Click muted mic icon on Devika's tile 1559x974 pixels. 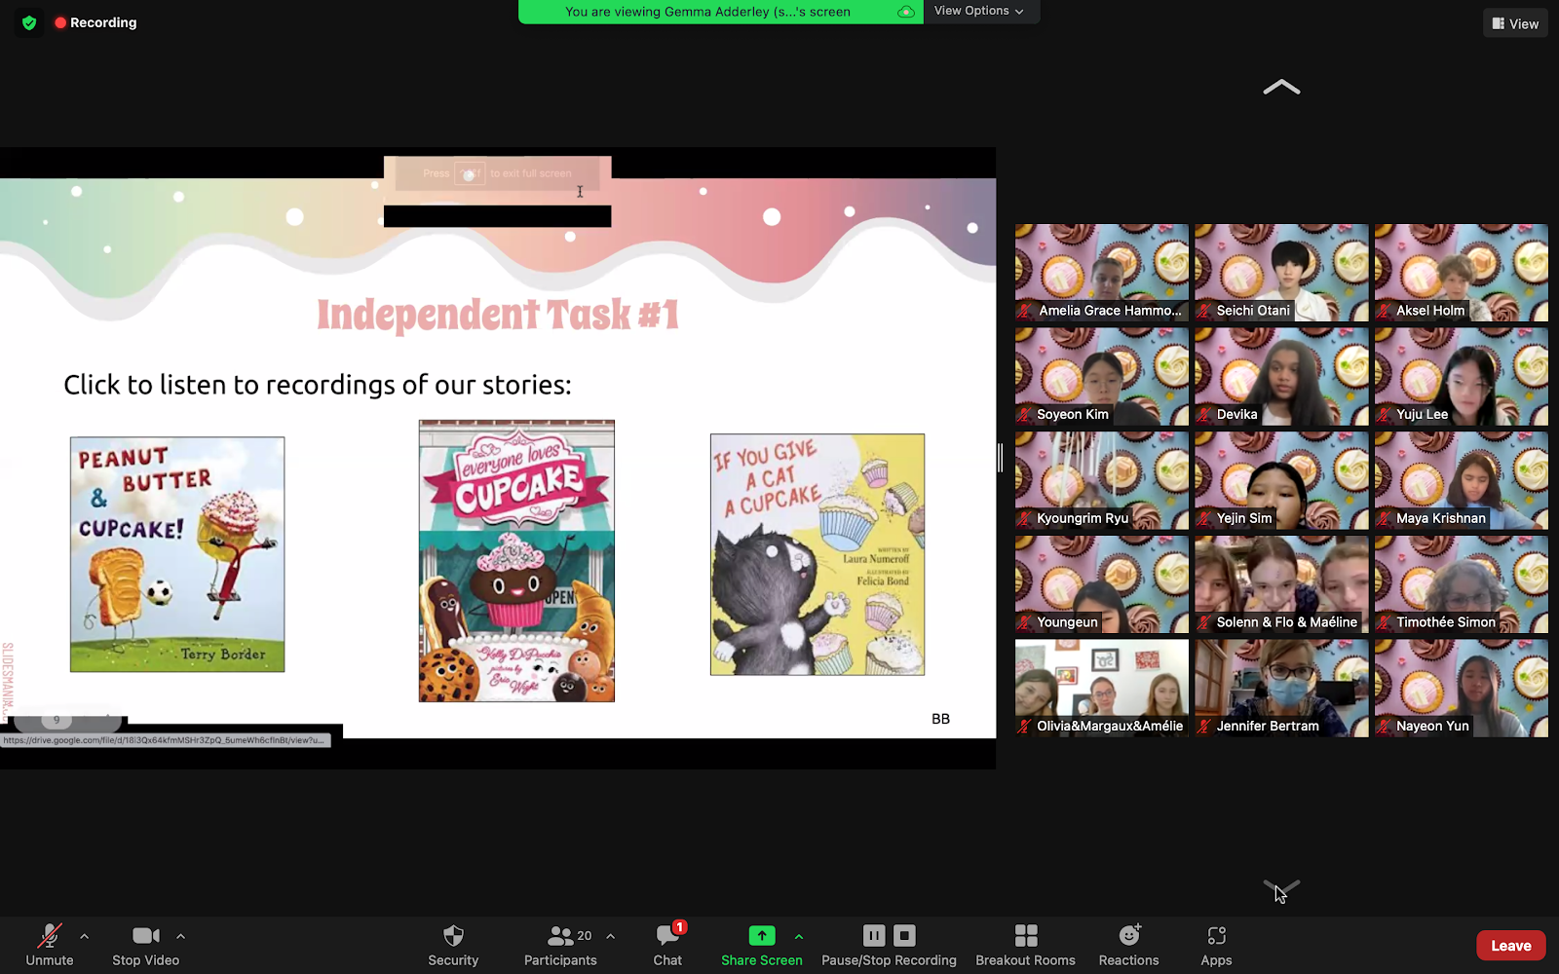pyautogui.click(x=1205, y=415)
